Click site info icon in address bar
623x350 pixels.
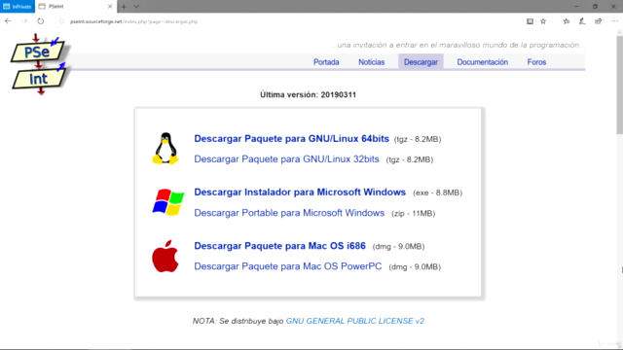tap(61, 21)
